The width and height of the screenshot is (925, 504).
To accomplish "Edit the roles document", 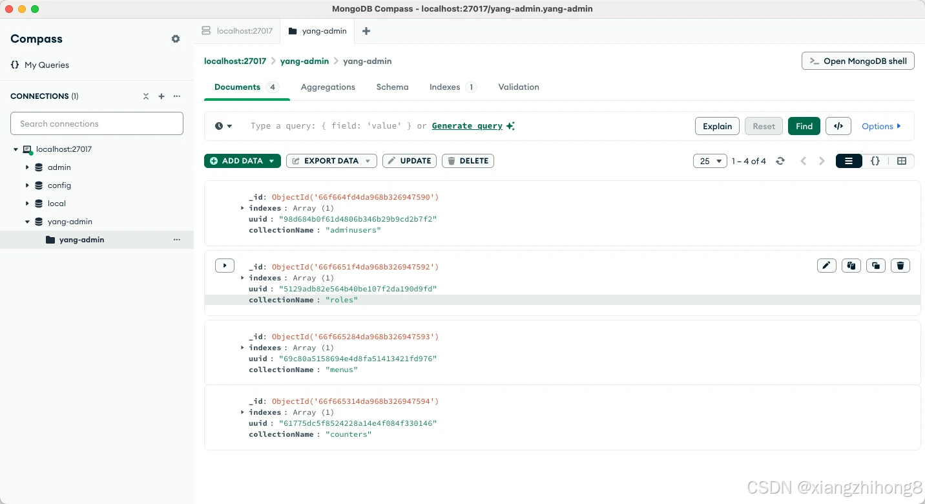I will tap(827, 266).
